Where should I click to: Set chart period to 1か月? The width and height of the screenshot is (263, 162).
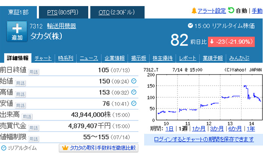tap(199, 129)
